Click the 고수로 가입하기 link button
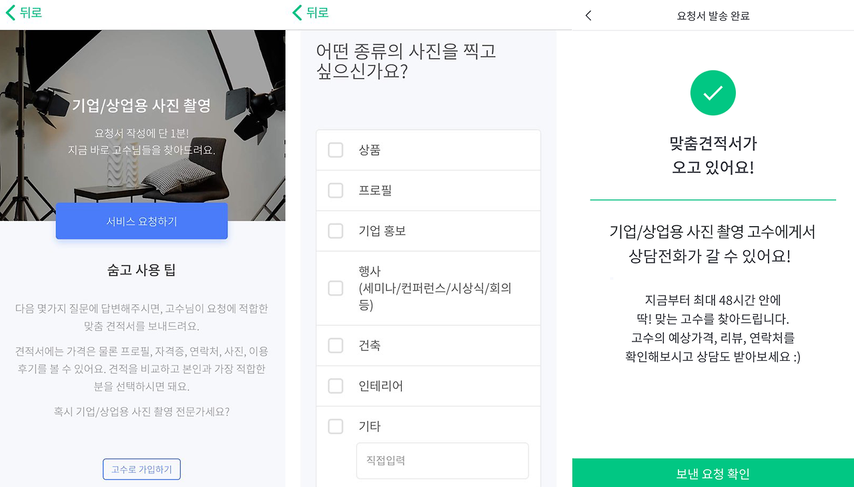 (x=141, y=469)
